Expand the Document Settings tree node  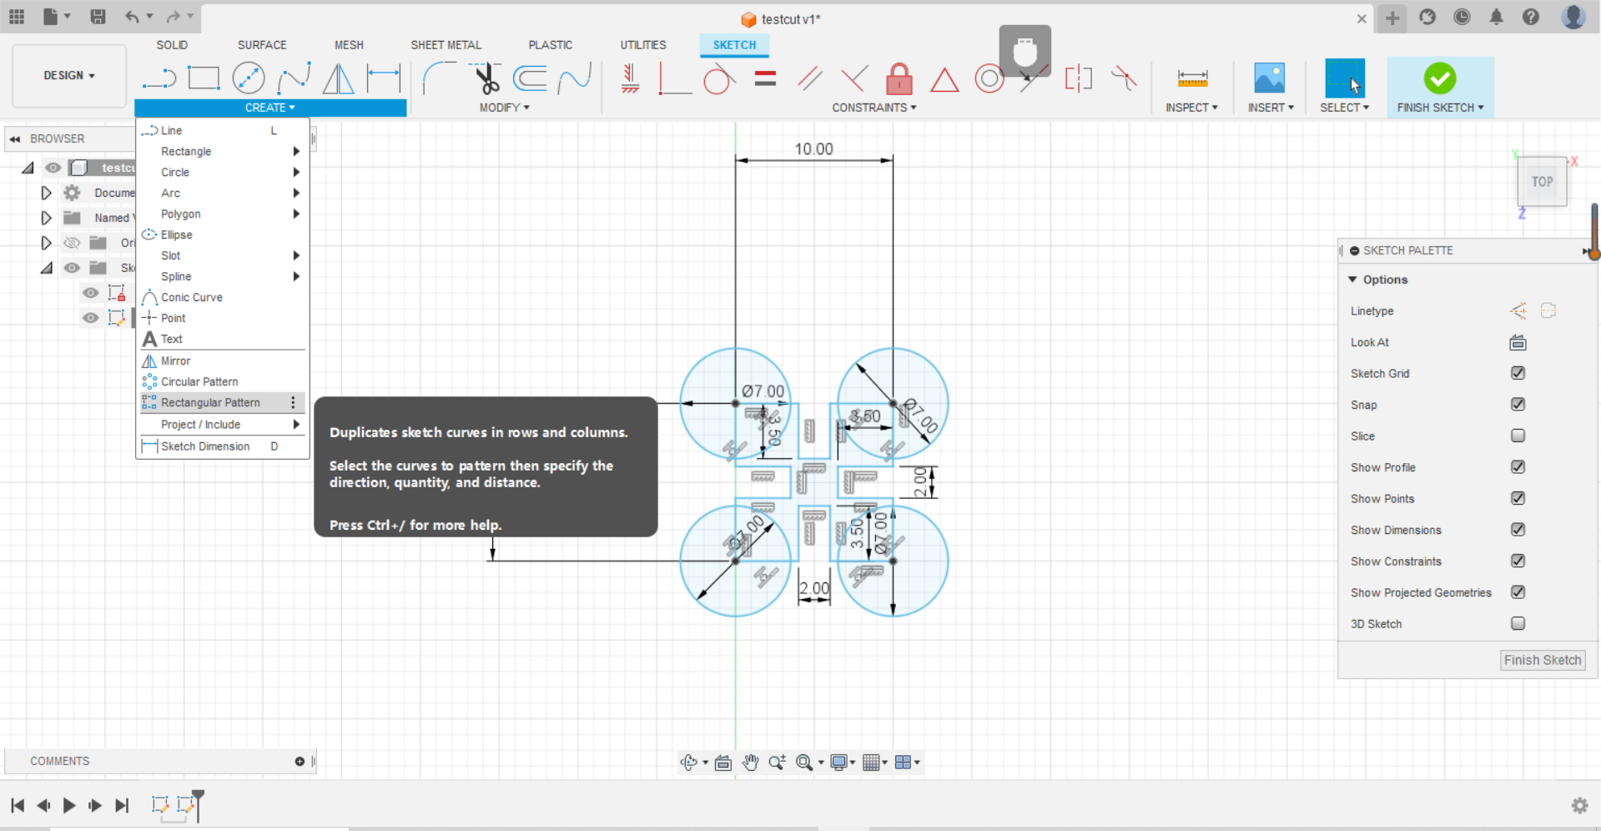pyautogui.click(x=47, y=193)
